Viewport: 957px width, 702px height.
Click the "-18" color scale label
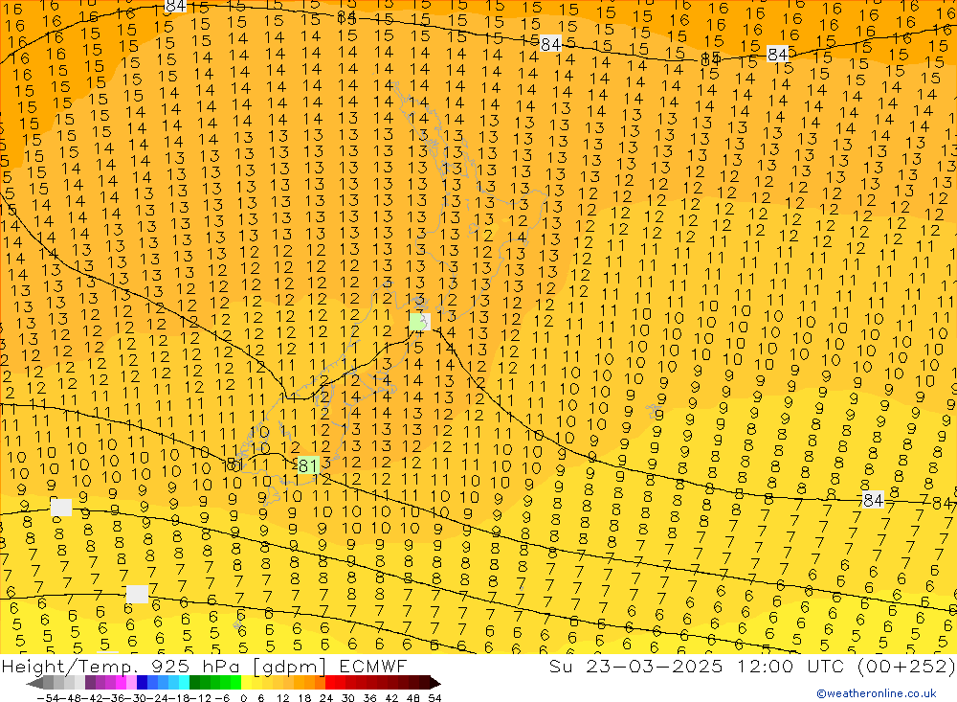coord(178,698)
